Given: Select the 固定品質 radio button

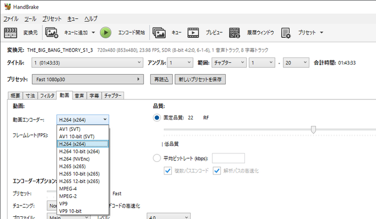Looking at the screenshot, I should pos(157,118).
